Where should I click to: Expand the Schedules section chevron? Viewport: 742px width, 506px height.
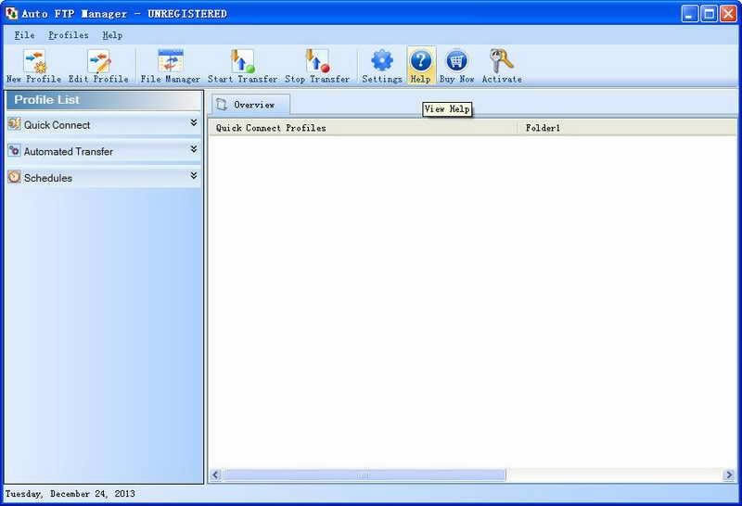(x=194, y=176)
